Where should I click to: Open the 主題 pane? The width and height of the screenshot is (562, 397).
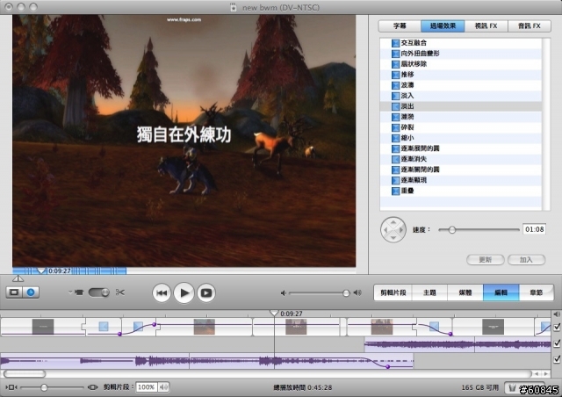pyautogui.click(x=429, y=292)
